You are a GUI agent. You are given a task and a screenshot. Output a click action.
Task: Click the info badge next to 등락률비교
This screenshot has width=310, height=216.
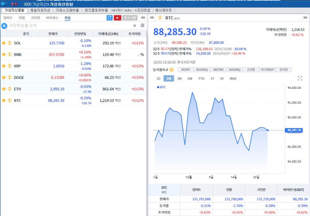(172, 69)
